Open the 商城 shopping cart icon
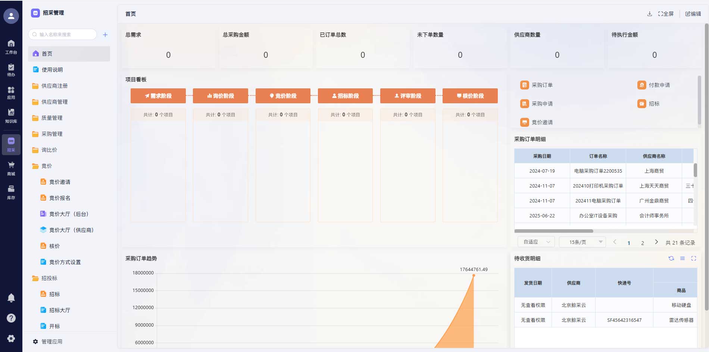Image resolution: width=709 pixels, height=352 pixels. click(x=11, y=168)
